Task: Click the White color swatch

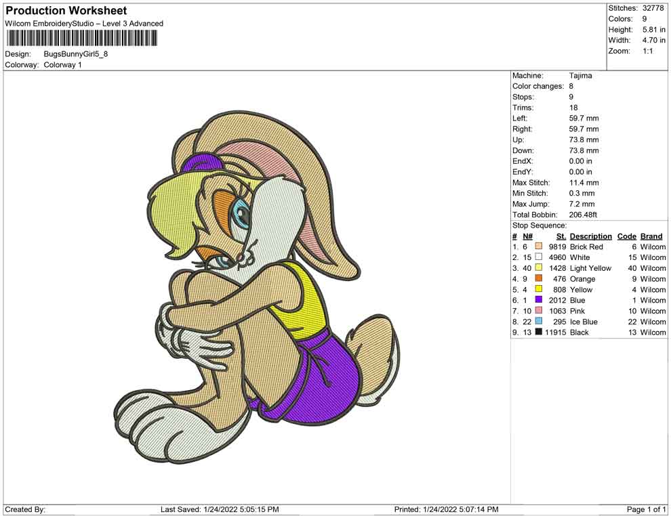Action: point(539,257)
